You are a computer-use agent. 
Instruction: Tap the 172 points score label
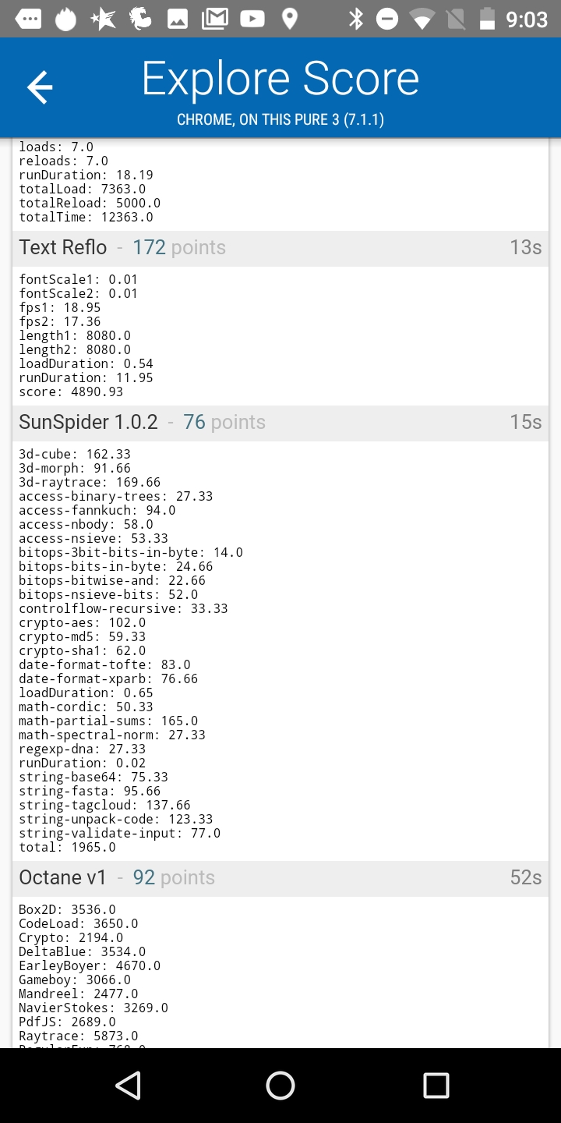coord(178,247)
